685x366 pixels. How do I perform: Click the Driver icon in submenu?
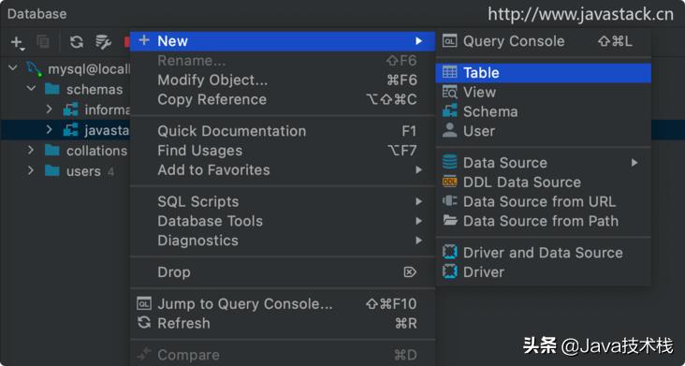pyautogui.click(x=449, y=271)
